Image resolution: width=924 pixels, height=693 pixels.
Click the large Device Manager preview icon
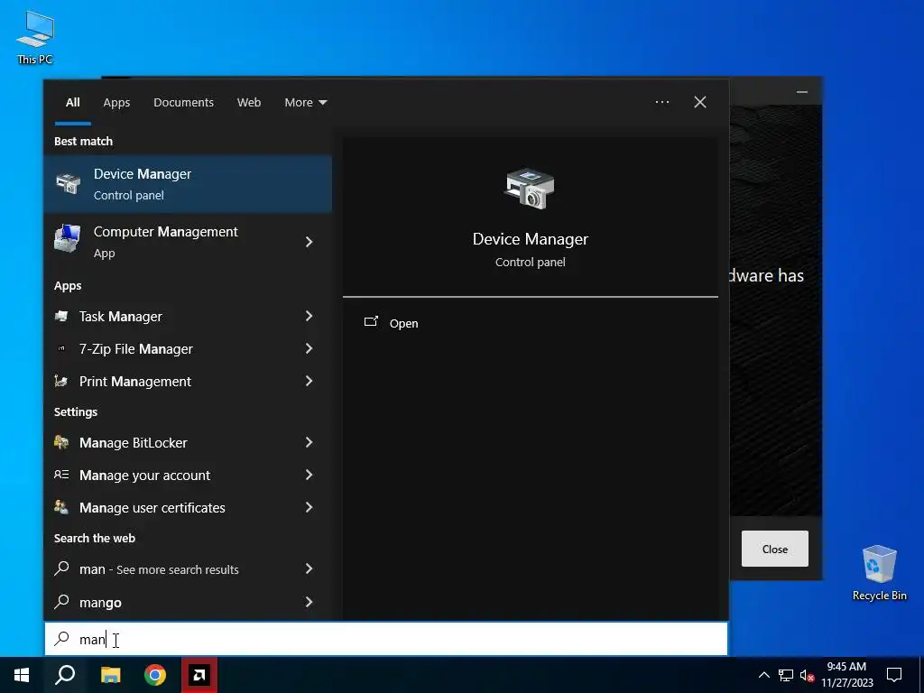[x=530, y=189]
